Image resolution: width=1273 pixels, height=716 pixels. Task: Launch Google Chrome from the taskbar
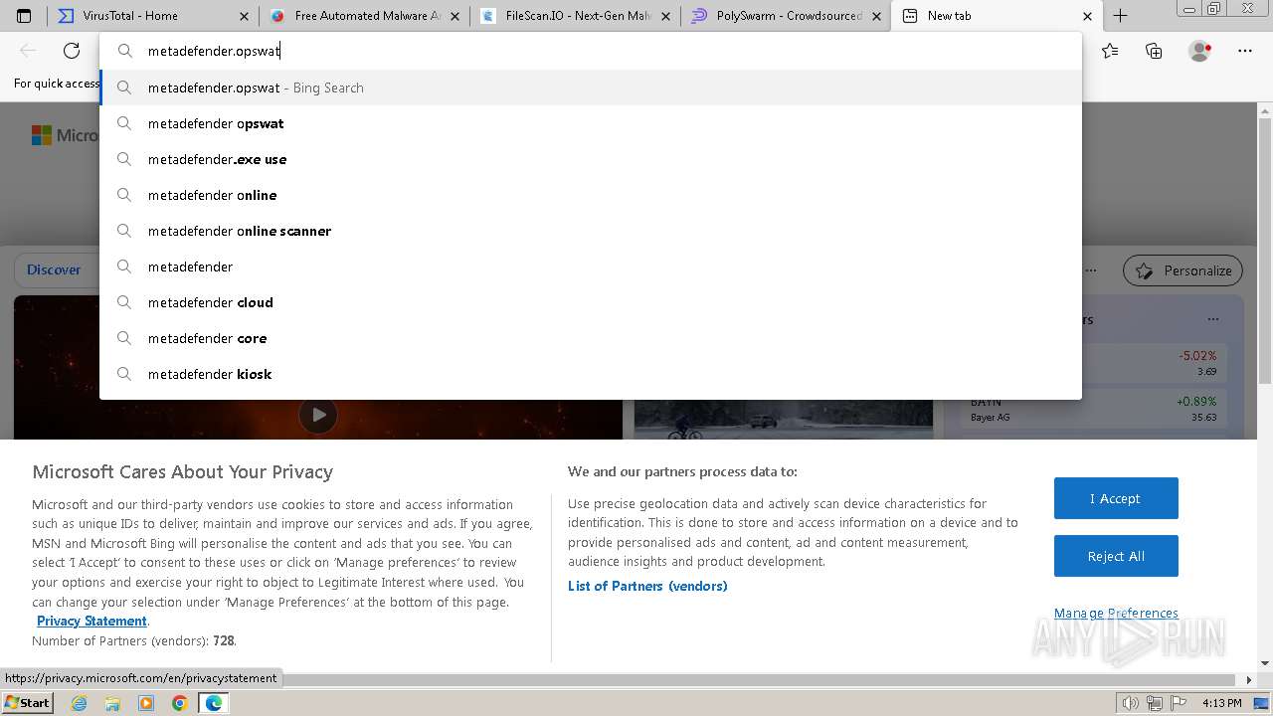[x=180, y=703]
